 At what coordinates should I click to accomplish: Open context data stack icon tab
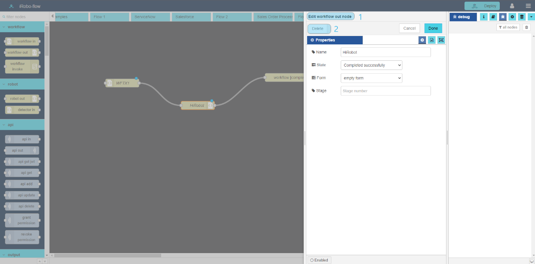coord(522,17)
